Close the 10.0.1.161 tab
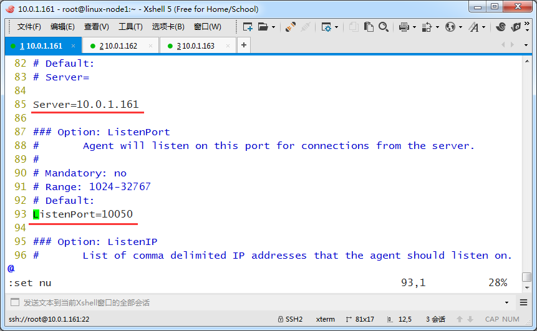The height and width of the screenshot is (331, 537). coord(74,46)
